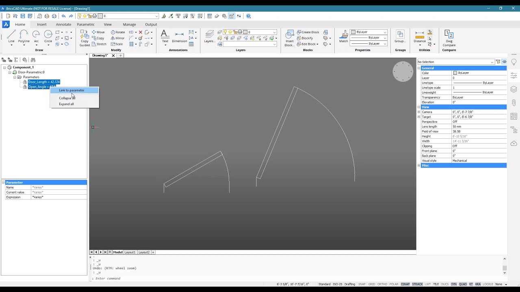Screen dimensions: 520x292
Task: Click the Color ByLayer swatch in properties
Action: [455, 73]
